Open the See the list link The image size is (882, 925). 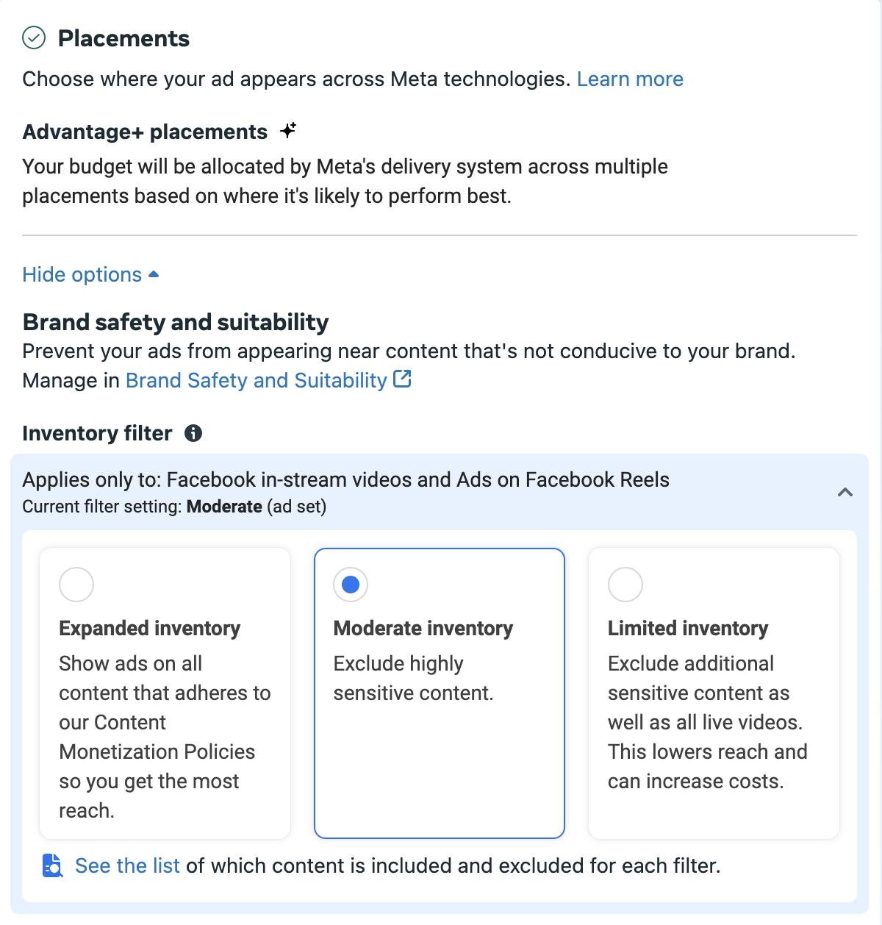coord(127,865)
